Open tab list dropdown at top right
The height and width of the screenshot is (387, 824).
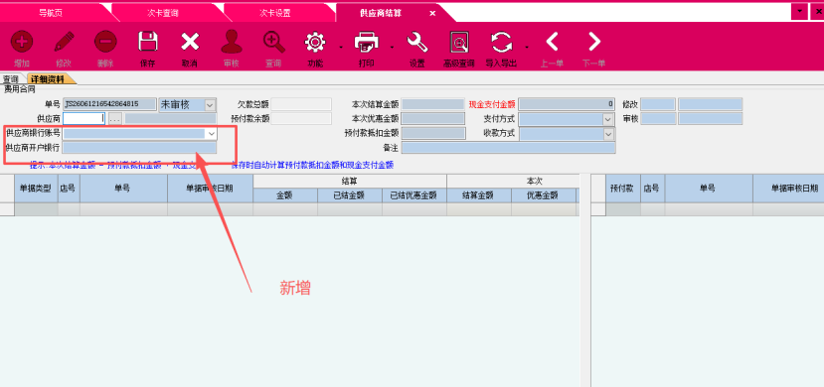click(x=799, y=11)
